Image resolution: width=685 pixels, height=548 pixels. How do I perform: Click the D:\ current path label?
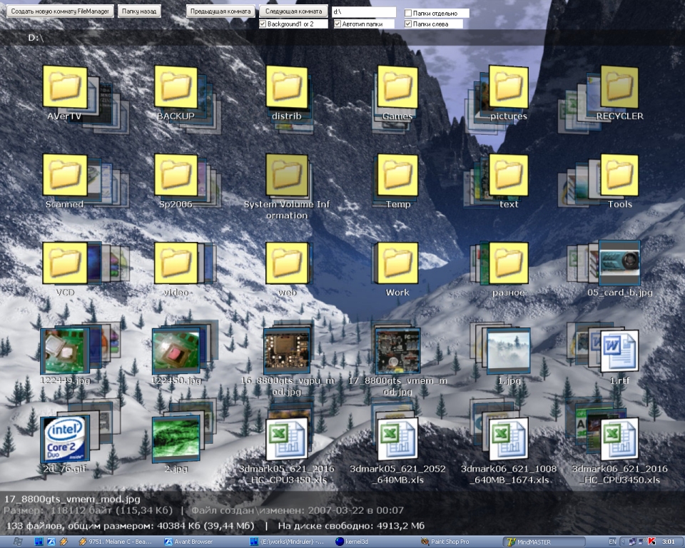(x=36, y=38)
